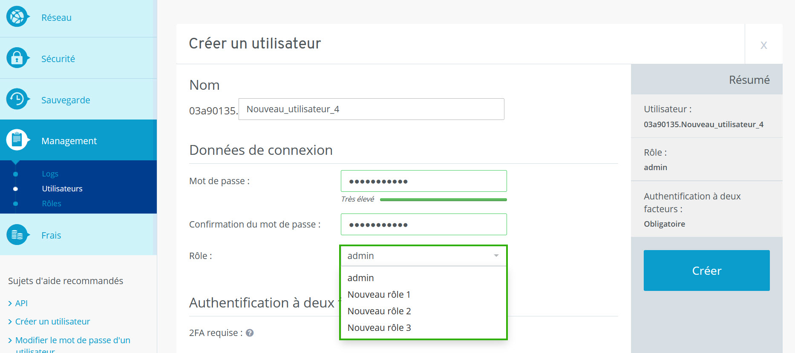This screenshot has height=353, width=795.
Task: Open the Réseau menu section
Action: coord(78,18)
